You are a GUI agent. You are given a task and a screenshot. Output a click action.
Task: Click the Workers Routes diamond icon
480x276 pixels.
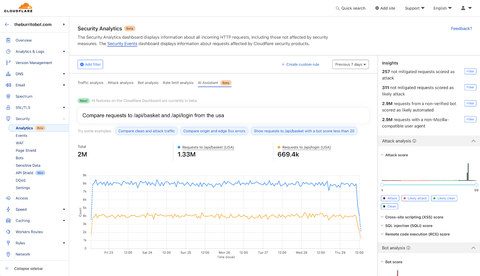point(8,232)
